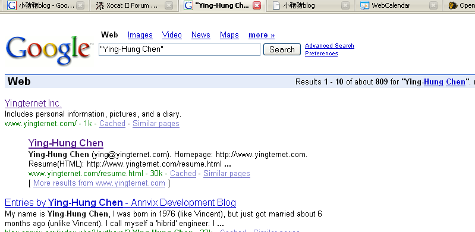Open Similar pages for resume.html result
This screenshot has height=232, width=475.
click(x=227, y=174)
